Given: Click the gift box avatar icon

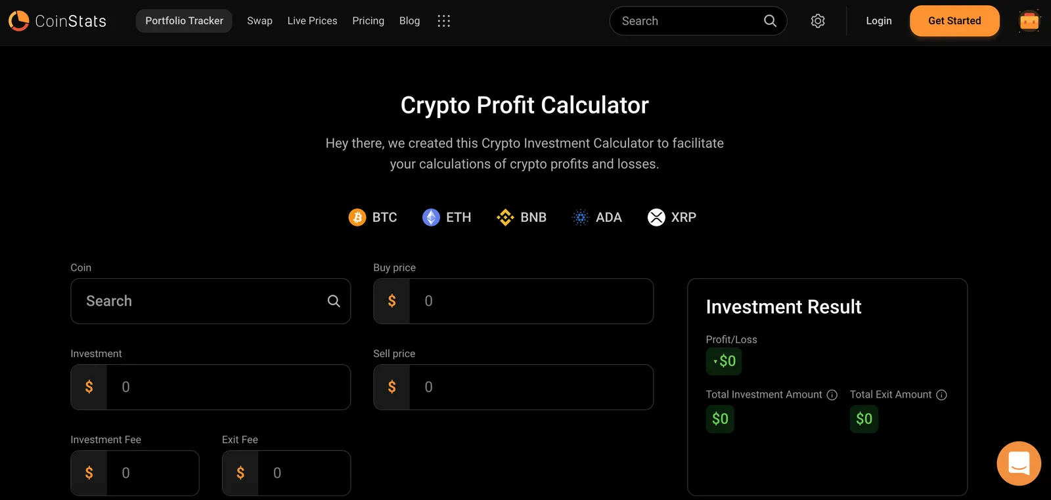Looking at the screenshot, I should pos(1029,21).
